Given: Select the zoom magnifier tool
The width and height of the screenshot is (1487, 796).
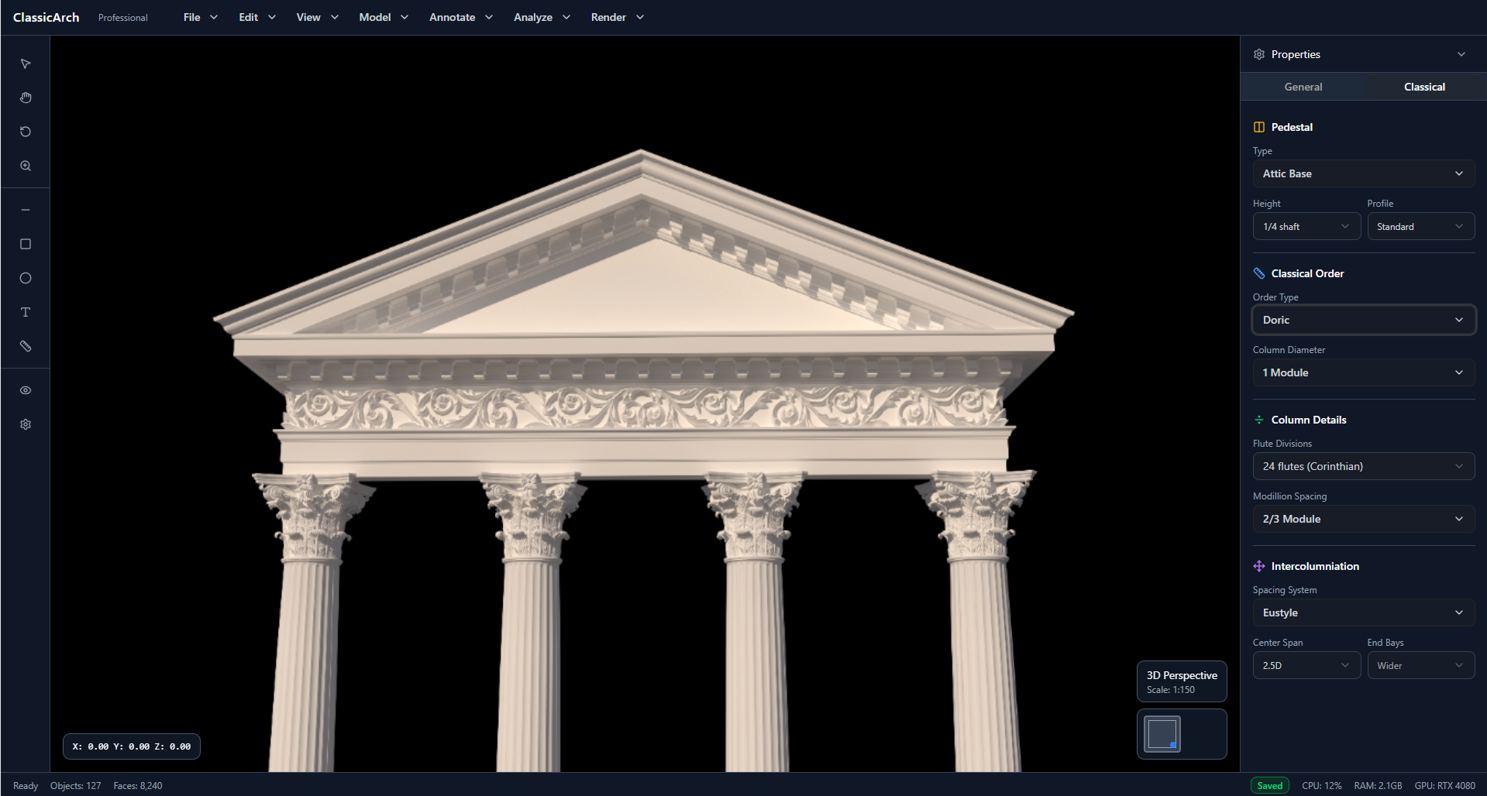Looking at the screenshot, I should (26, 166).
